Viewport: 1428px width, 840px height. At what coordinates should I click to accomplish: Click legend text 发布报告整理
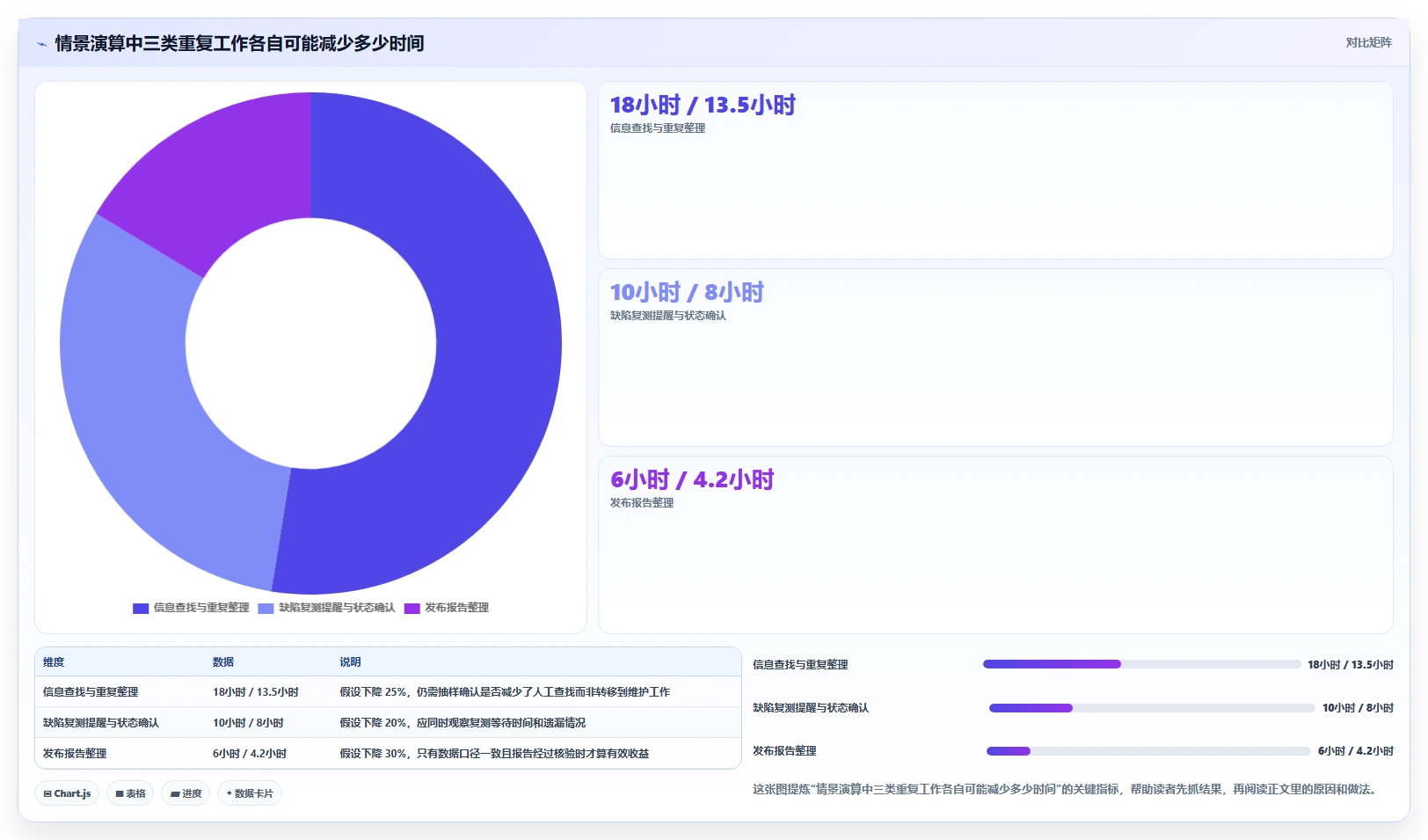(456, 608)
